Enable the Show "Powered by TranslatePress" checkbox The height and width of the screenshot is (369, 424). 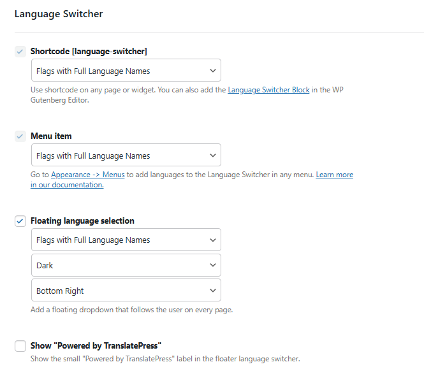click(x=20, y=346)
